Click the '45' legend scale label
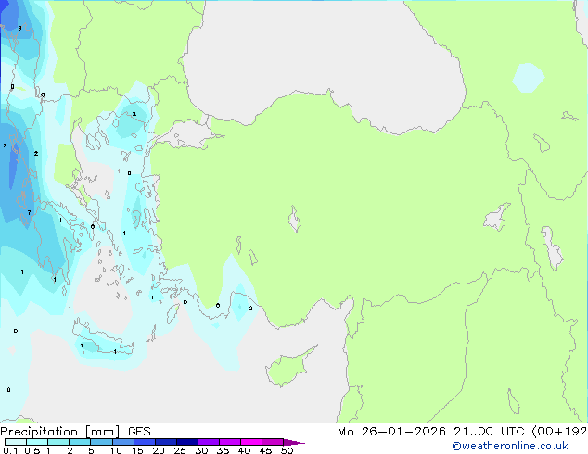The height and width of the screenshot is (454, 588). click(265, 450)
